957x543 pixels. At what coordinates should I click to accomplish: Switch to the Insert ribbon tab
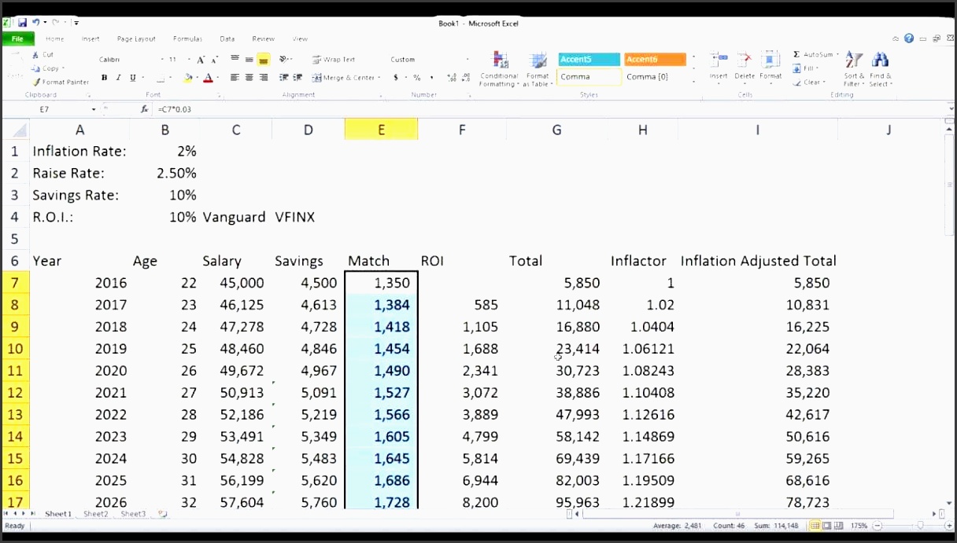coord(91,39)
